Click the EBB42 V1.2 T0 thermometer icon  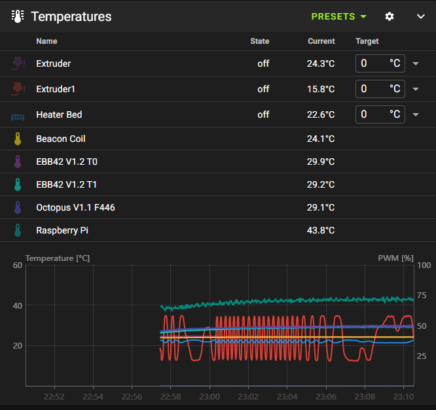click(18, 162)
